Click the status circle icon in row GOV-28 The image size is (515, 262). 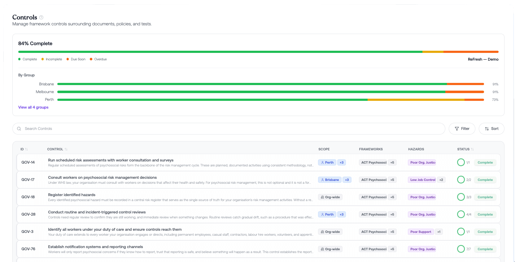point(461,214)
